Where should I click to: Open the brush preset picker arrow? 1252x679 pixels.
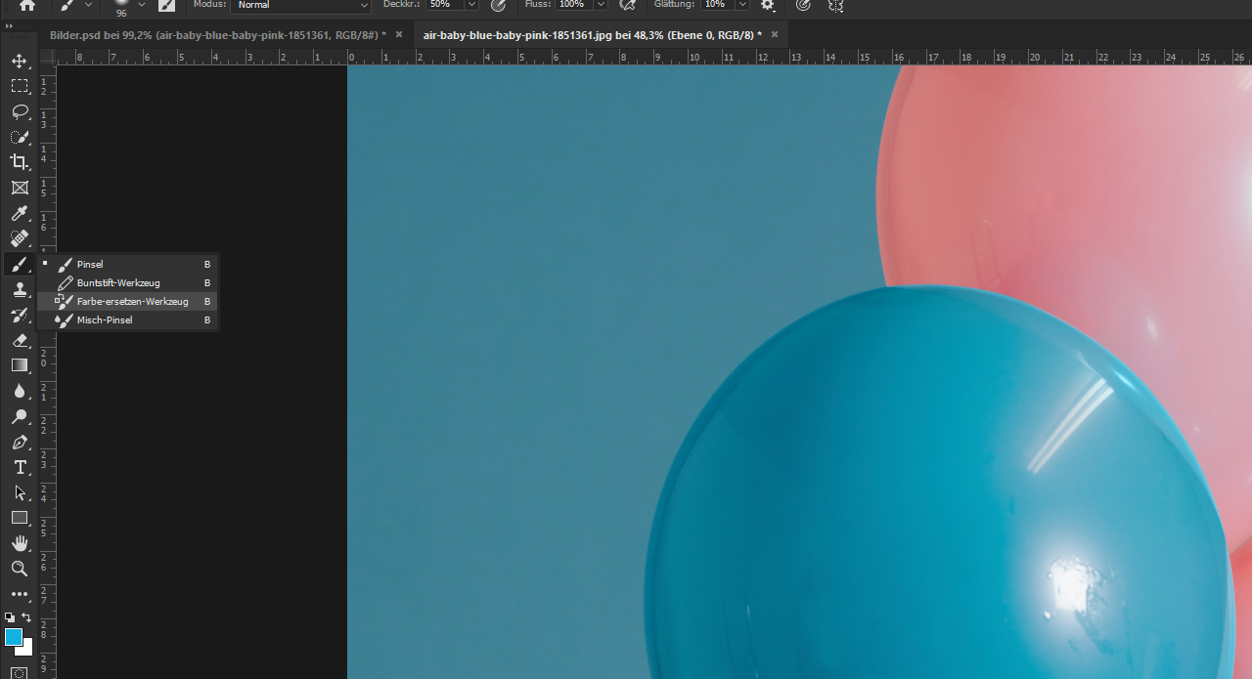pos(142,5)
